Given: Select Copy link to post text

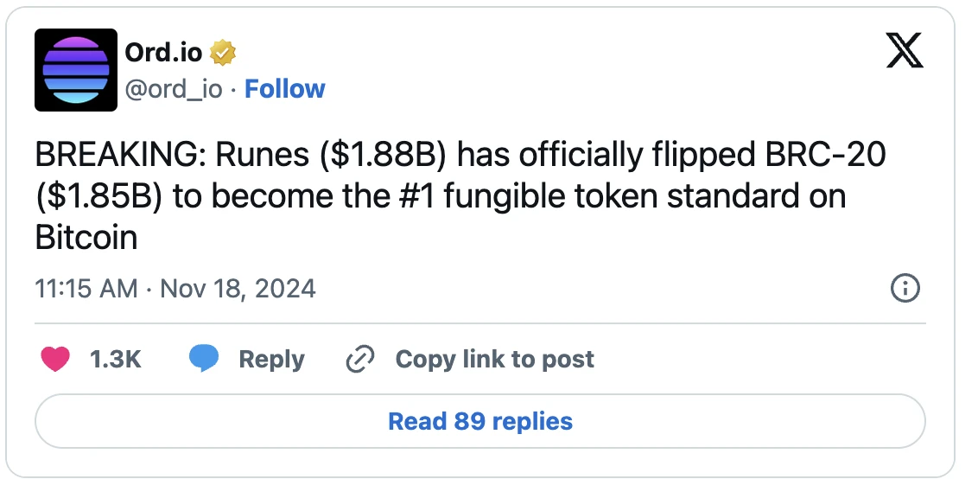Looking at the screenshot, I should (494, 359).
